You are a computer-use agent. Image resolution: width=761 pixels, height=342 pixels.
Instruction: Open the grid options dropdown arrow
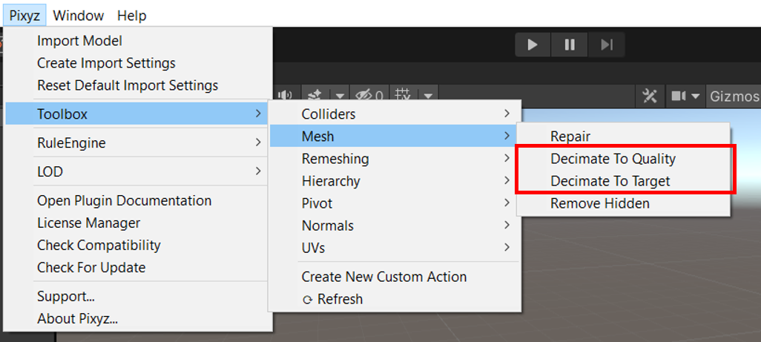(x=427, y=96)
